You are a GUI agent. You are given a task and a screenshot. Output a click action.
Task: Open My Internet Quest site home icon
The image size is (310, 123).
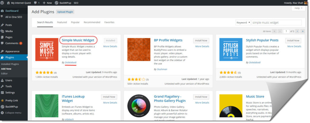[8, 3]
